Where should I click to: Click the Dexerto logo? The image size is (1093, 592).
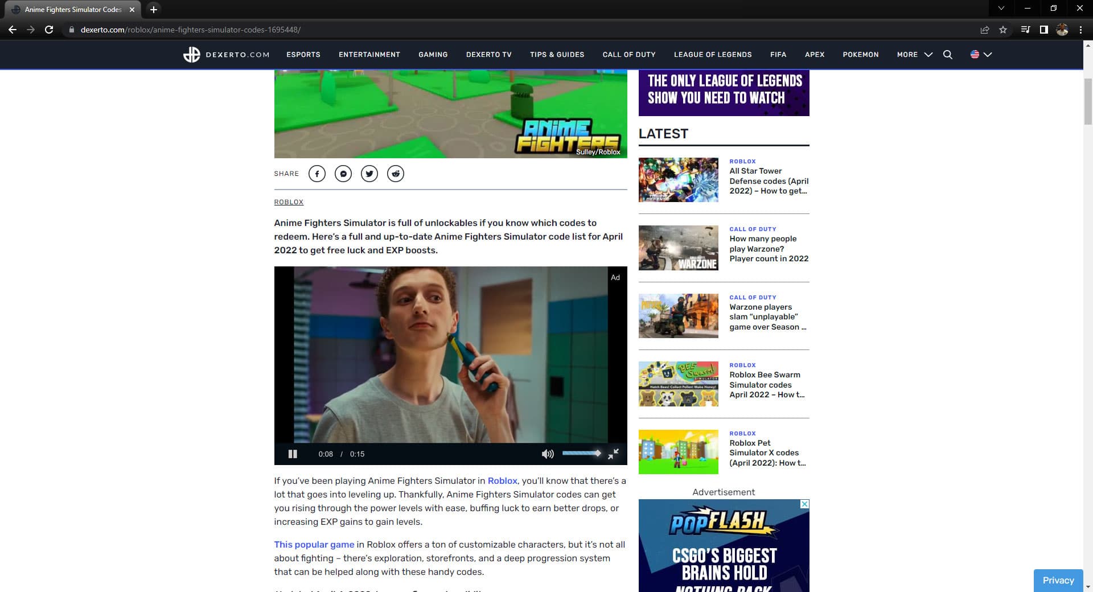225,55
